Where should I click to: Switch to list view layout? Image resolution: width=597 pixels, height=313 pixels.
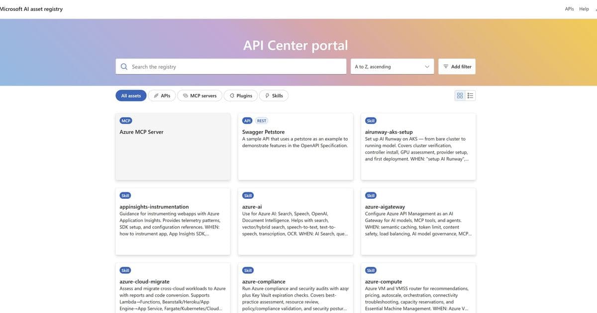point(471,95)
